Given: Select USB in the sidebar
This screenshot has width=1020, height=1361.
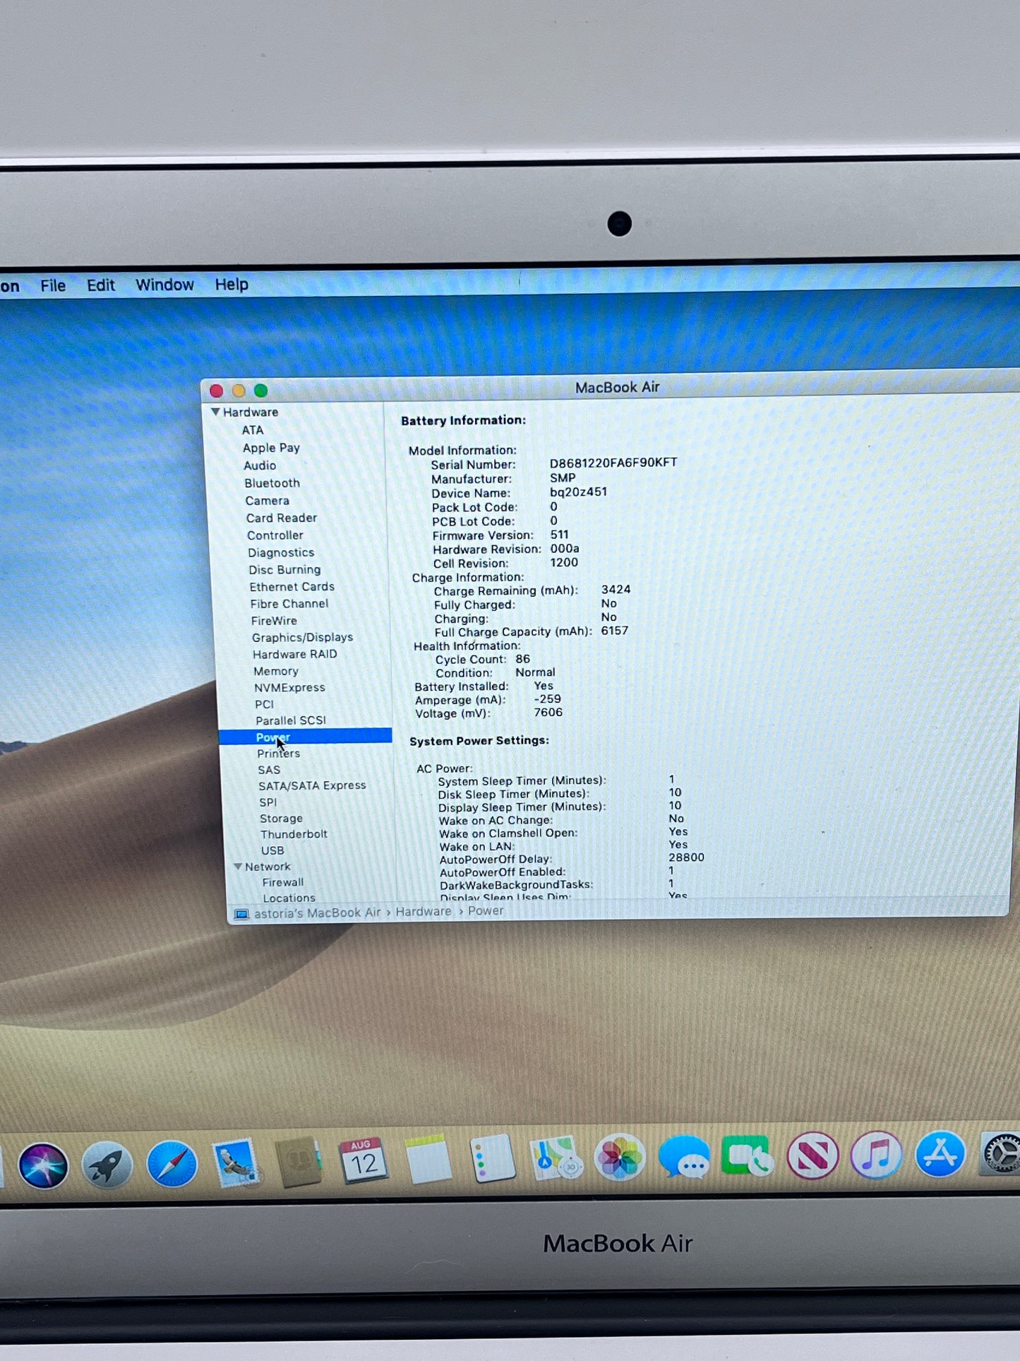Looking at the screenshot, I should pos(272,850).
